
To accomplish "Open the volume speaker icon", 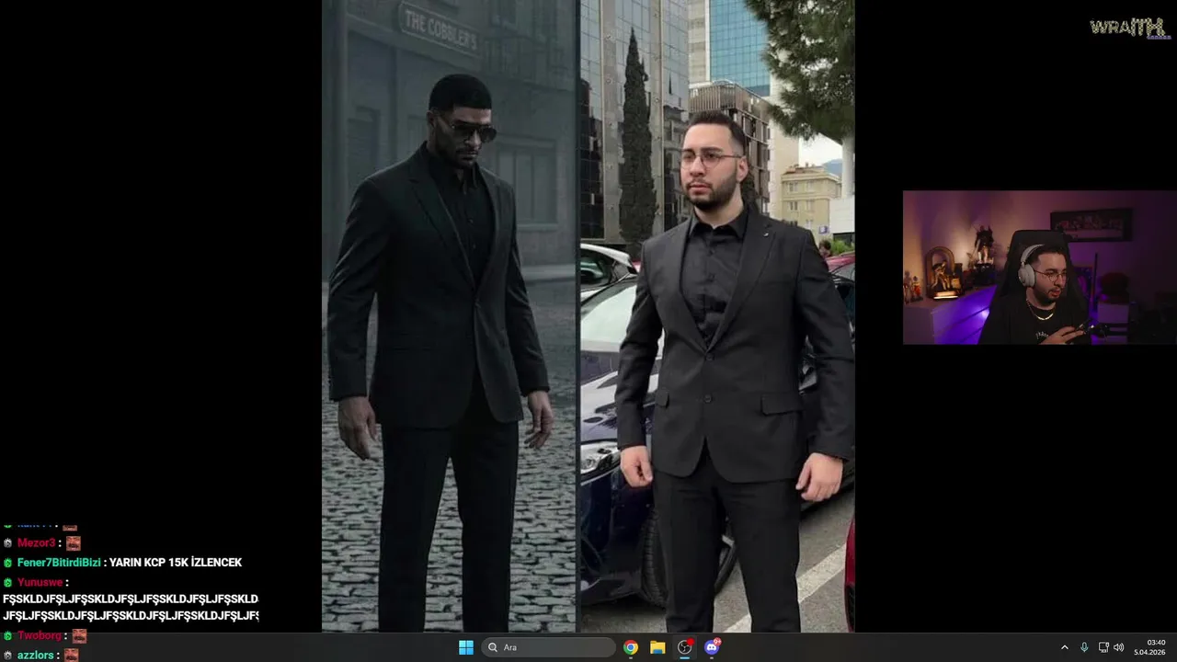I will (1119, 647).
